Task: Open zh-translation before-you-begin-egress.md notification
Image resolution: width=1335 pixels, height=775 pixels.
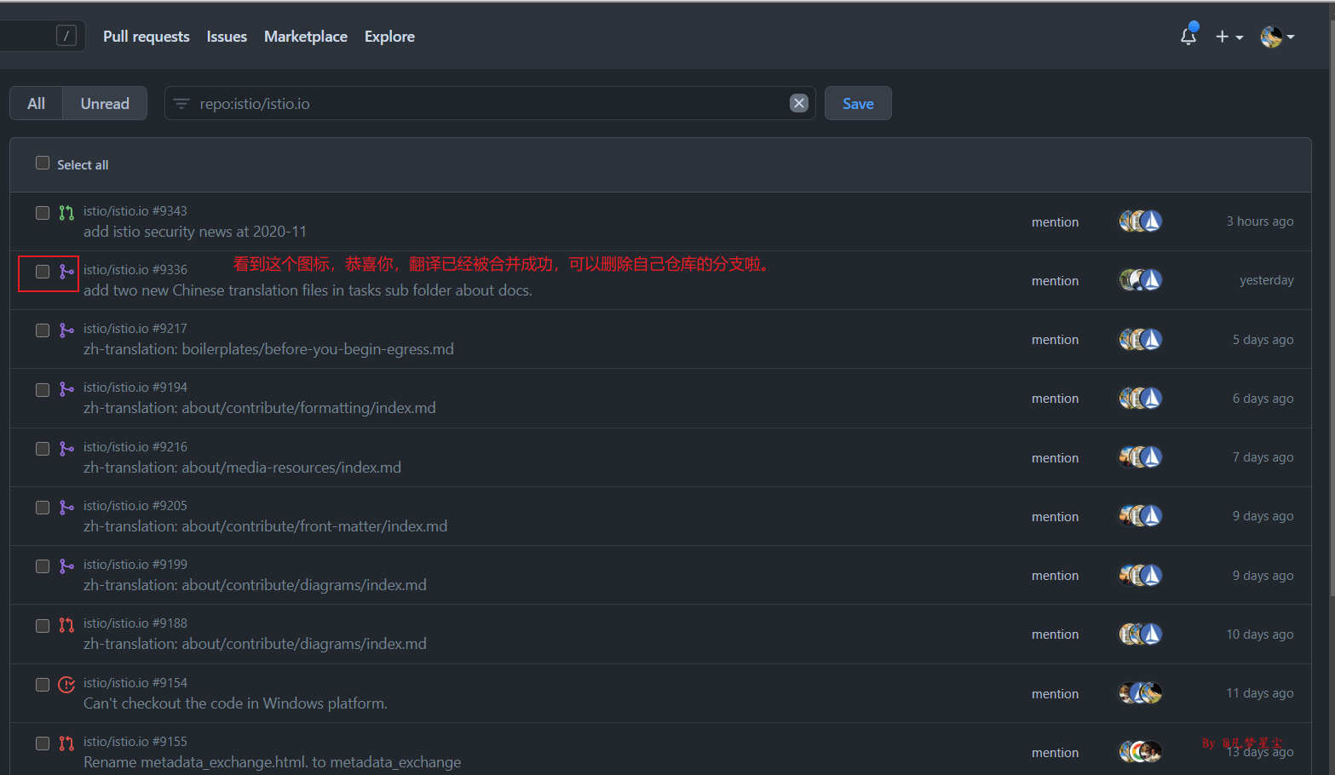Action: [x=268, y=349]
